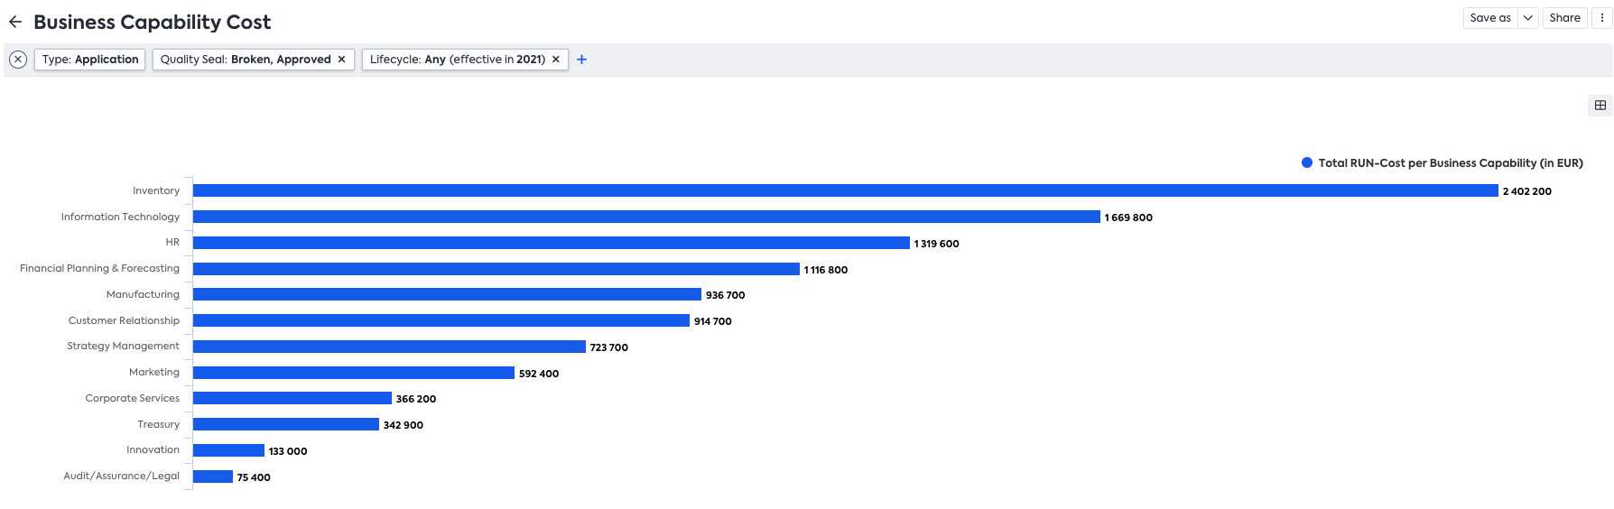Click the Save as button
1614x509 pixels.
click(1490, 18)
